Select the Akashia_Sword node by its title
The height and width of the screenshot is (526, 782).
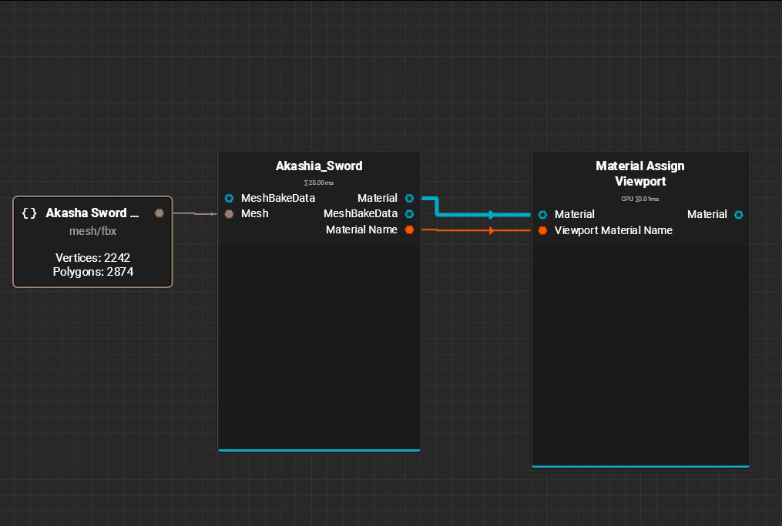click(319, 166)
